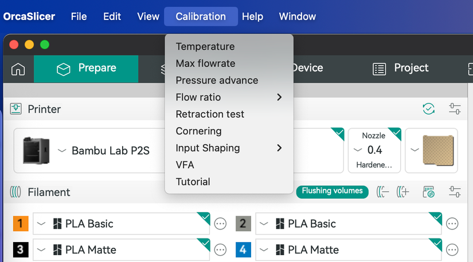Image resolution: width=473 pixels, height=262 pixels.
Task: Click the Project tab list icon
Action: coord(379,69)
